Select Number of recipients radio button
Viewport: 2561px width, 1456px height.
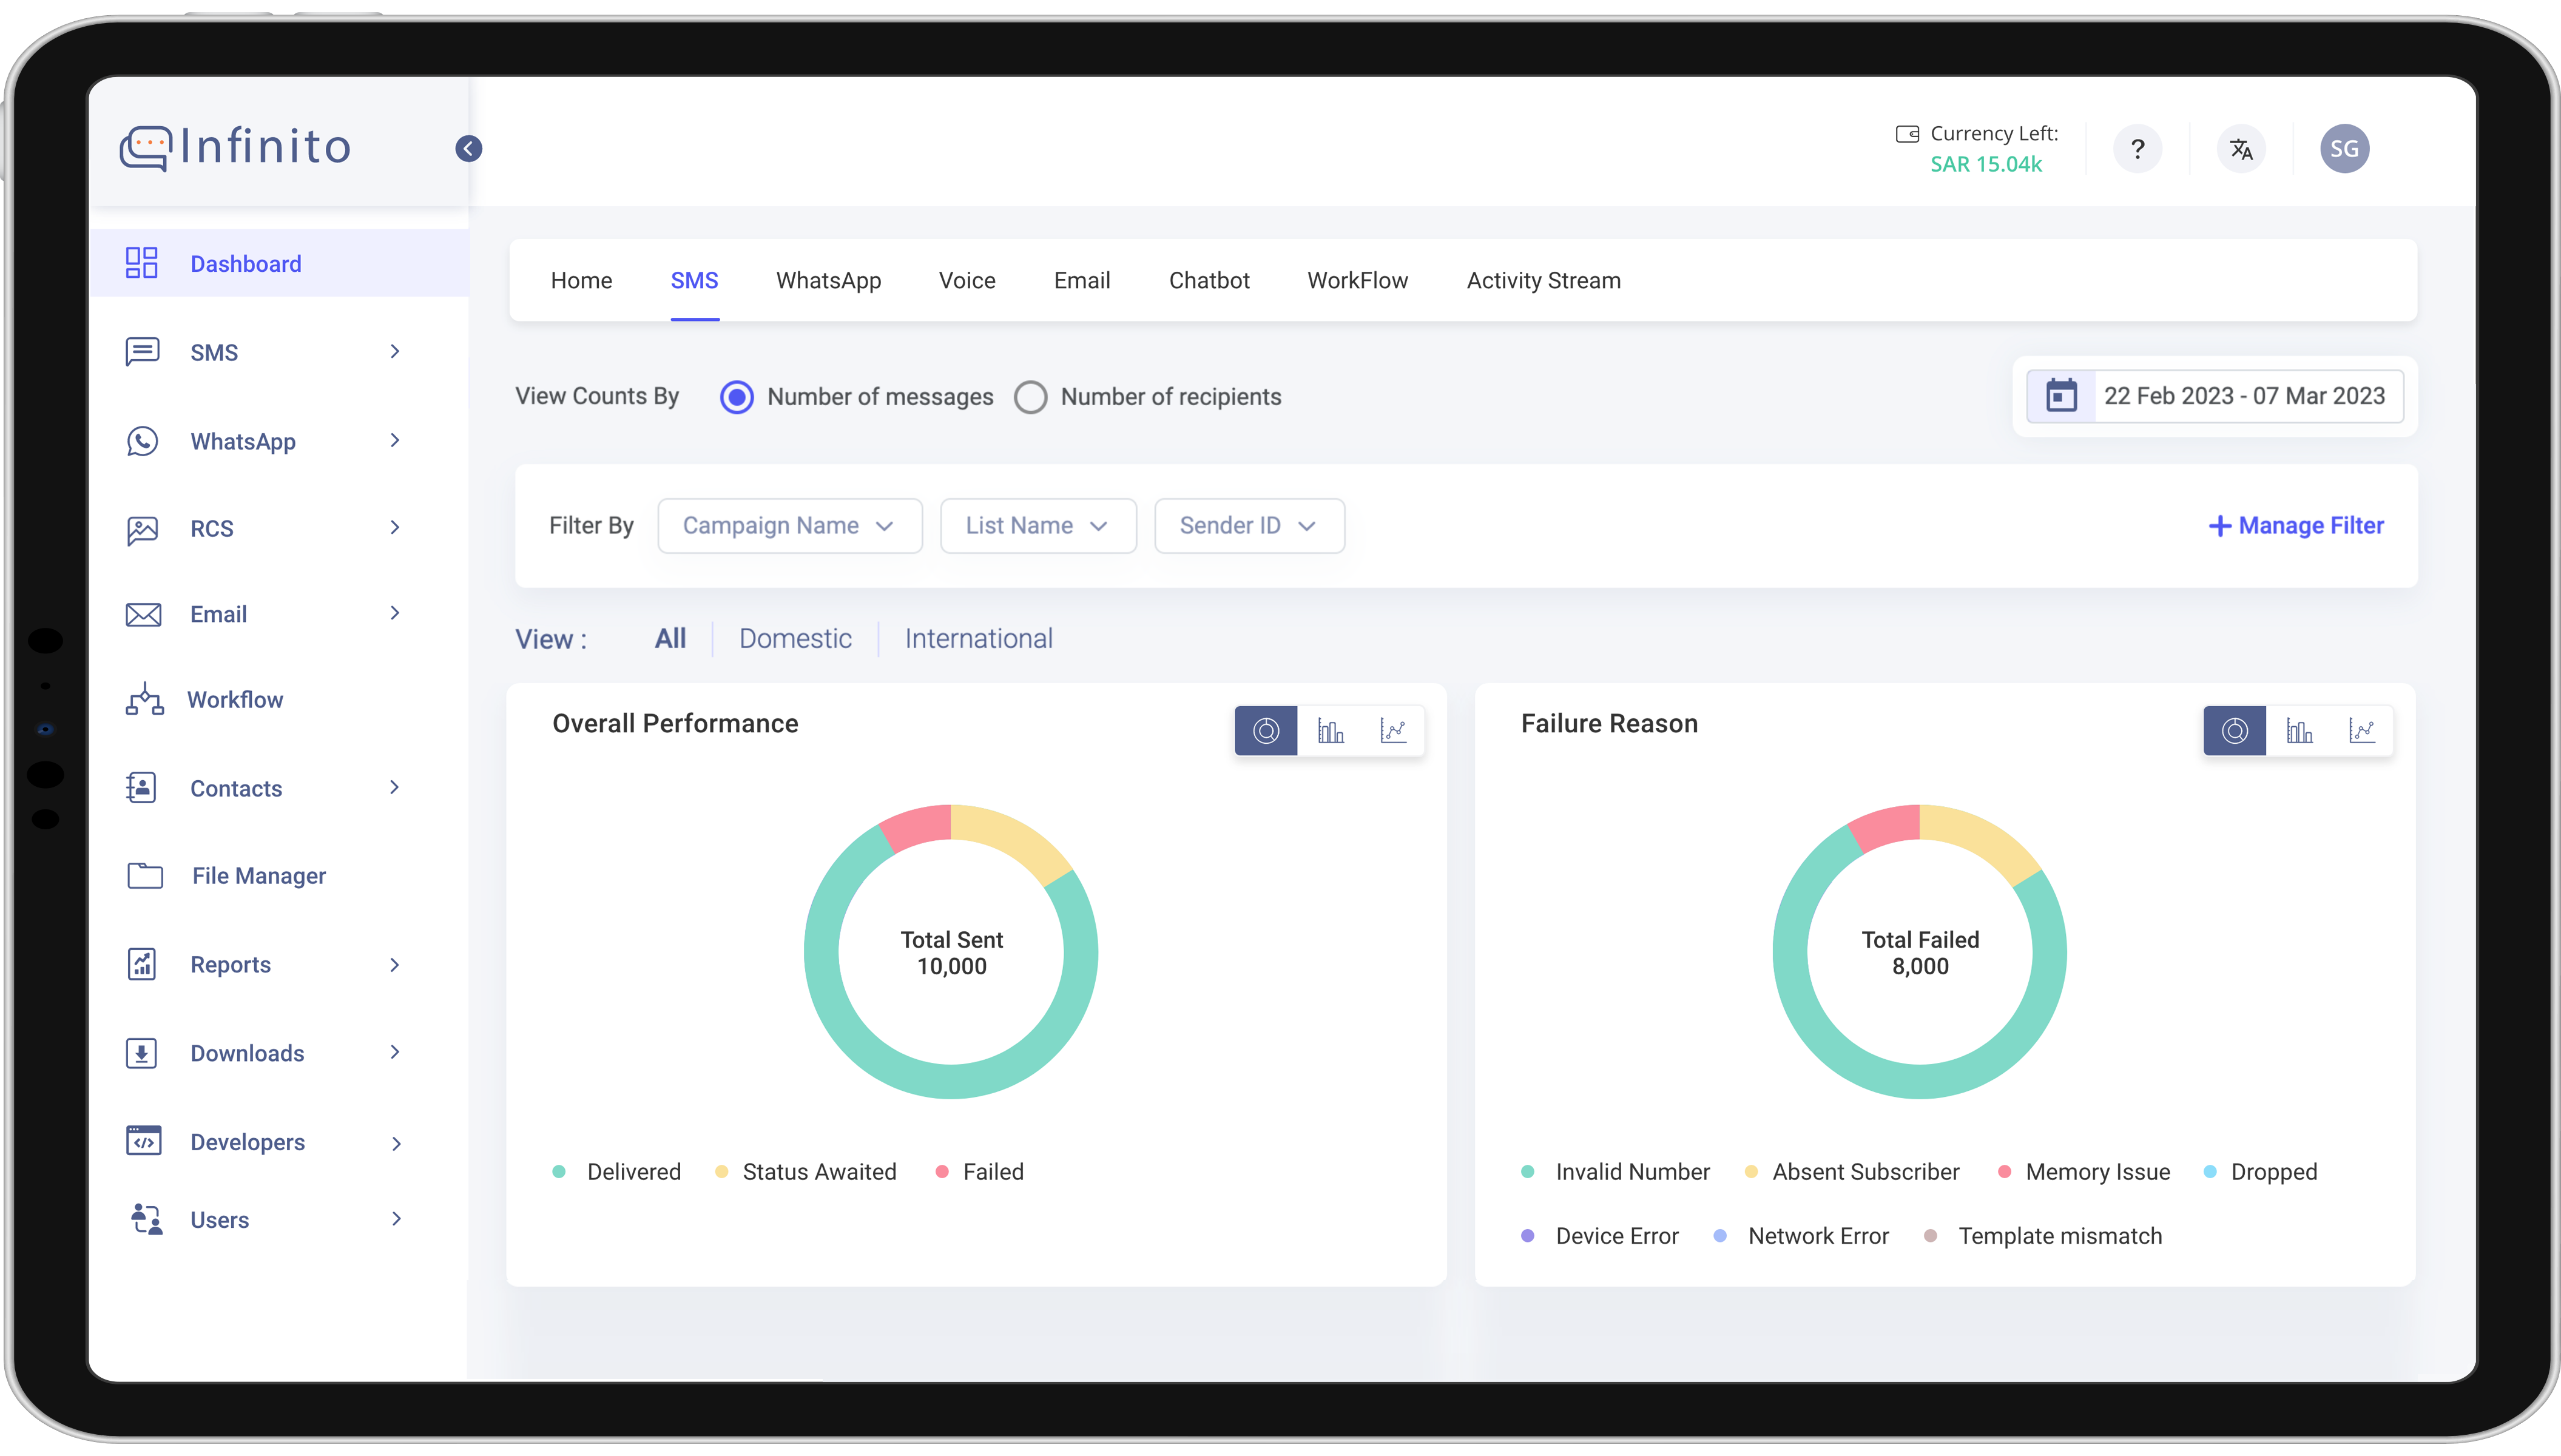pyautogui.click(x=1030, y=397)
